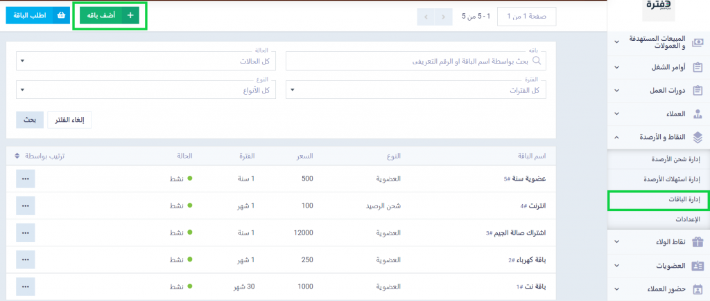Screen dimensions: 710x301
Task: Click the client attendance calendar icon
Action: pyautogui.click(x=698, y=289)
